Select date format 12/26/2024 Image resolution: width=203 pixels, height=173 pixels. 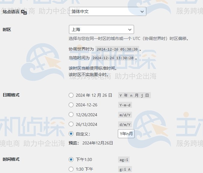(71, 114)
